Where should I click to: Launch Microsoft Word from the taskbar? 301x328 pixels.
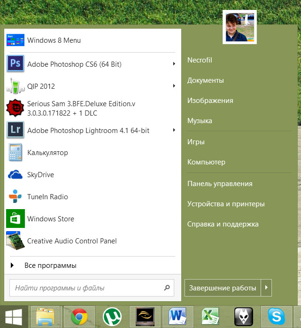coord(178,317)
